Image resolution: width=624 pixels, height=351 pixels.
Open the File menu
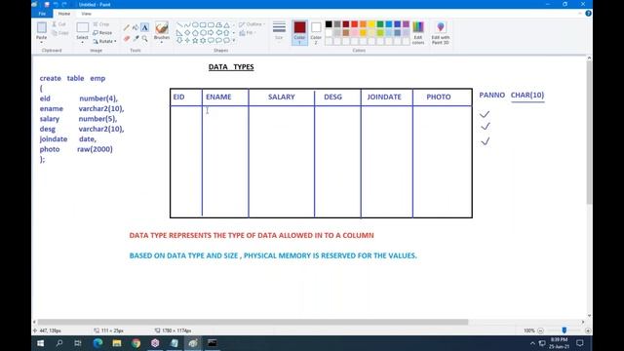tap(42, 14)
